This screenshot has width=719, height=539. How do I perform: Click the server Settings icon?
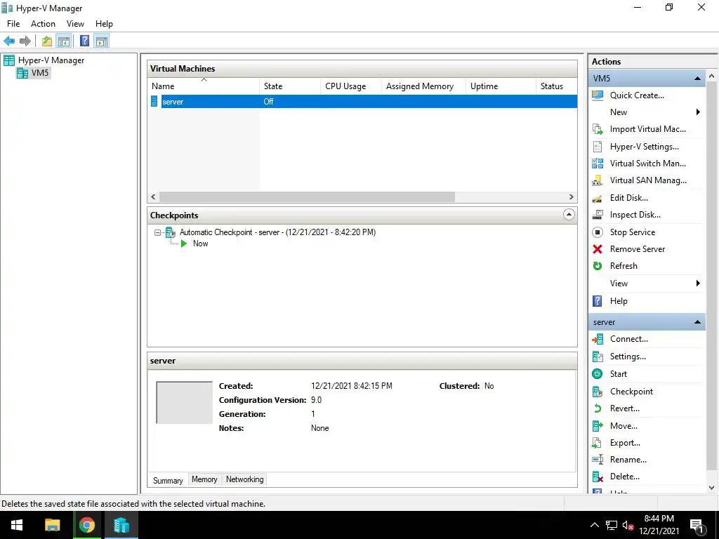pos(598,357)
